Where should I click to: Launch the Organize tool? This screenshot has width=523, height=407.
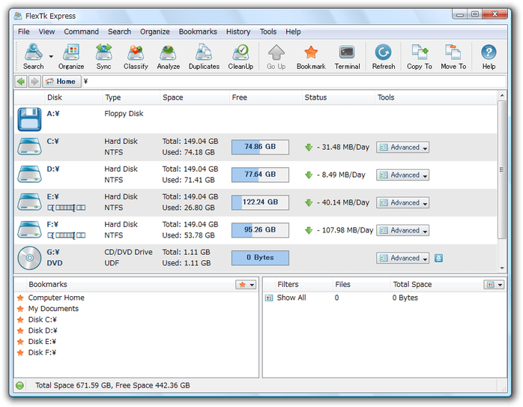pyautogui.click(x=71, y=57)
